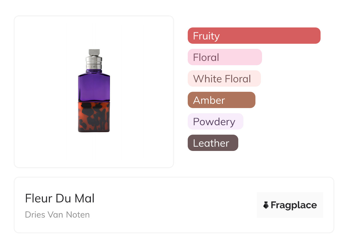348x247 pixels.
Task: Click the Leather accord bar
Action: click(x=213, y=143)
